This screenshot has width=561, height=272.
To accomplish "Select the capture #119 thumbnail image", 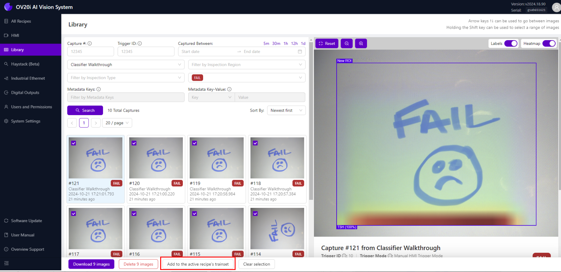I will click(x=217, y=158).
